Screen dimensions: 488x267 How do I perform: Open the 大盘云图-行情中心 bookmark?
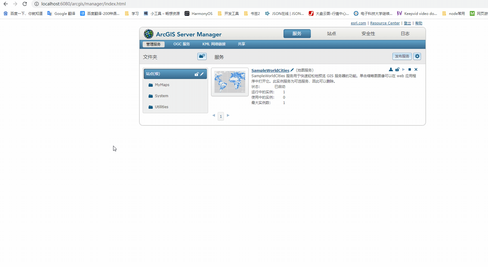(329, 13)
